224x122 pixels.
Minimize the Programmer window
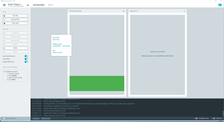[211, 1]
